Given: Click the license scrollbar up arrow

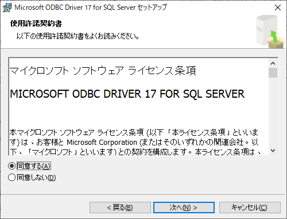Looking at the screenshot, I should pos(273,63).
